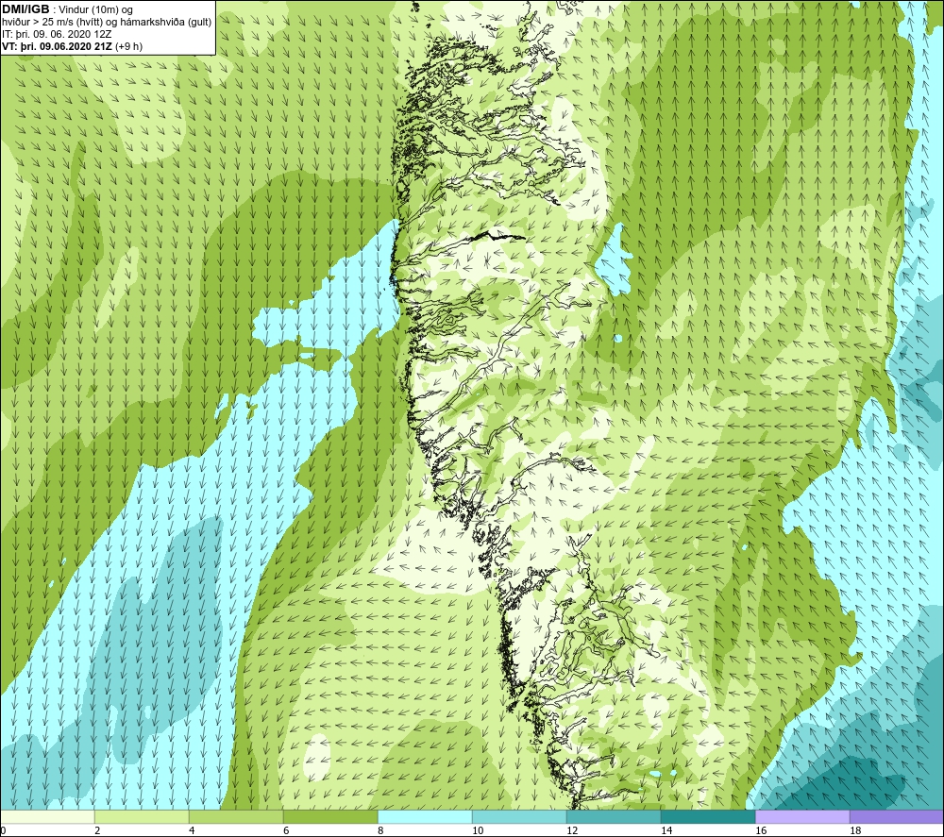Click the legend scale label '8'
The width and height of the screenshot is (944, 837).
click(x=380, y=831)
